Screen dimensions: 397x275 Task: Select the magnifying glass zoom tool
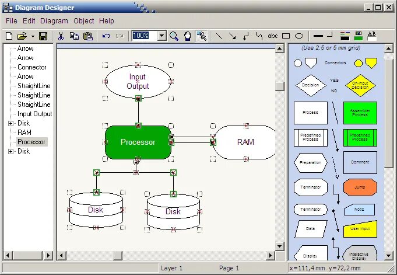[174, 36]
